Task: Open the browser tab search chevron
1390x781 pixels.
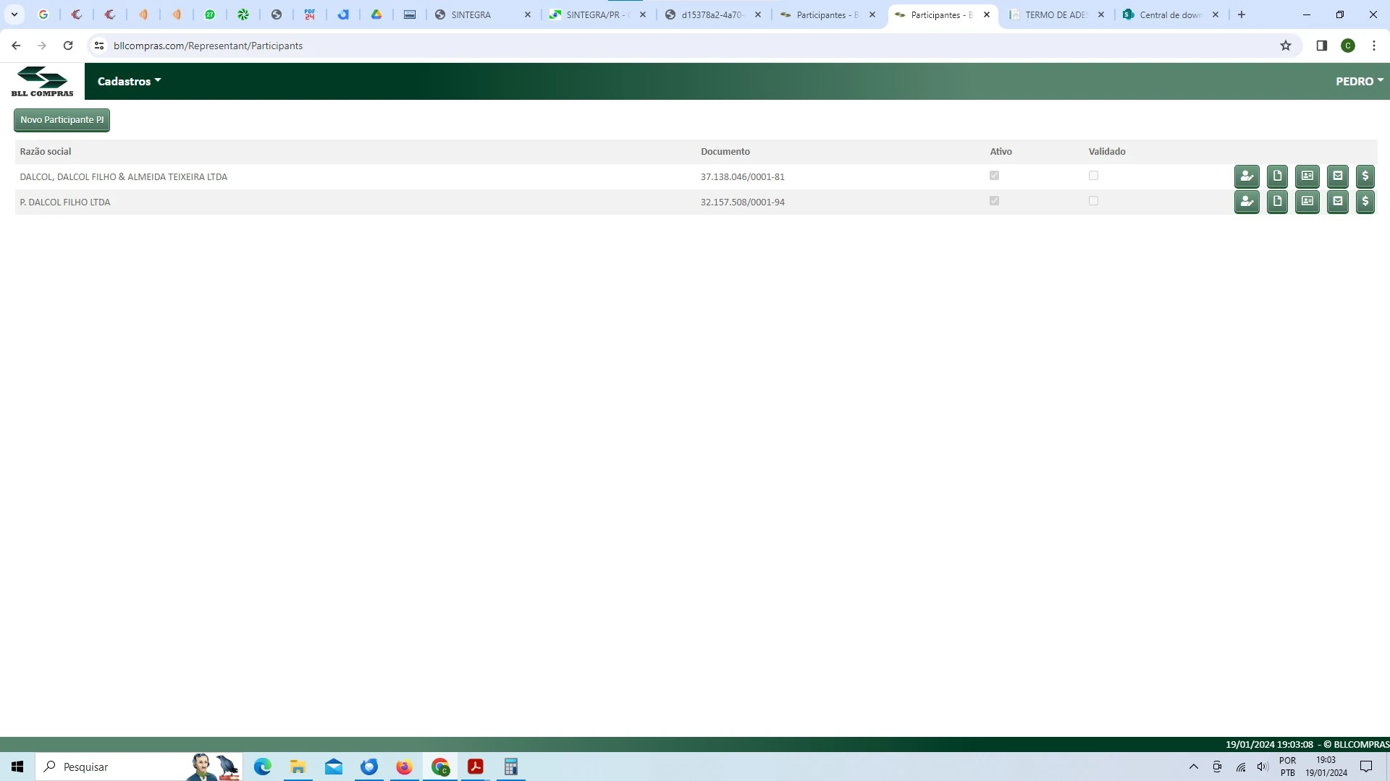Action: [14, 14]
